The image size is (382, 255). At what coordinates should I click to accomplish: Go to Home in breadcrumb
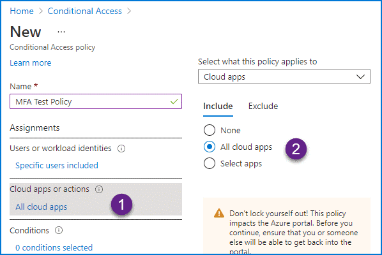click(22, 11)
